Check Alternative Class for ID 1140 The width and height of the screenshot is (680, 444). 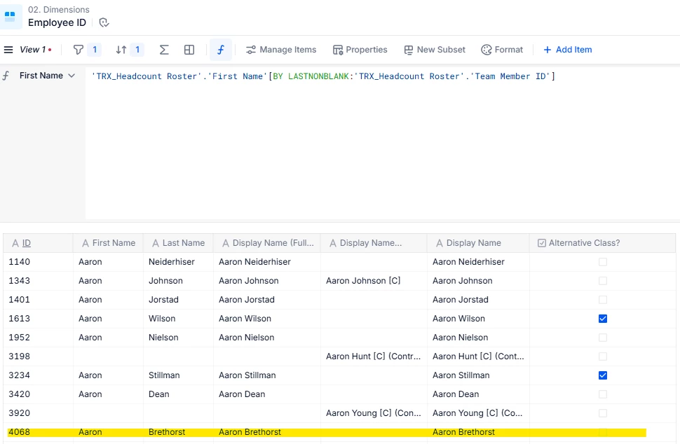pyautogui.click(x=603, y=262)
